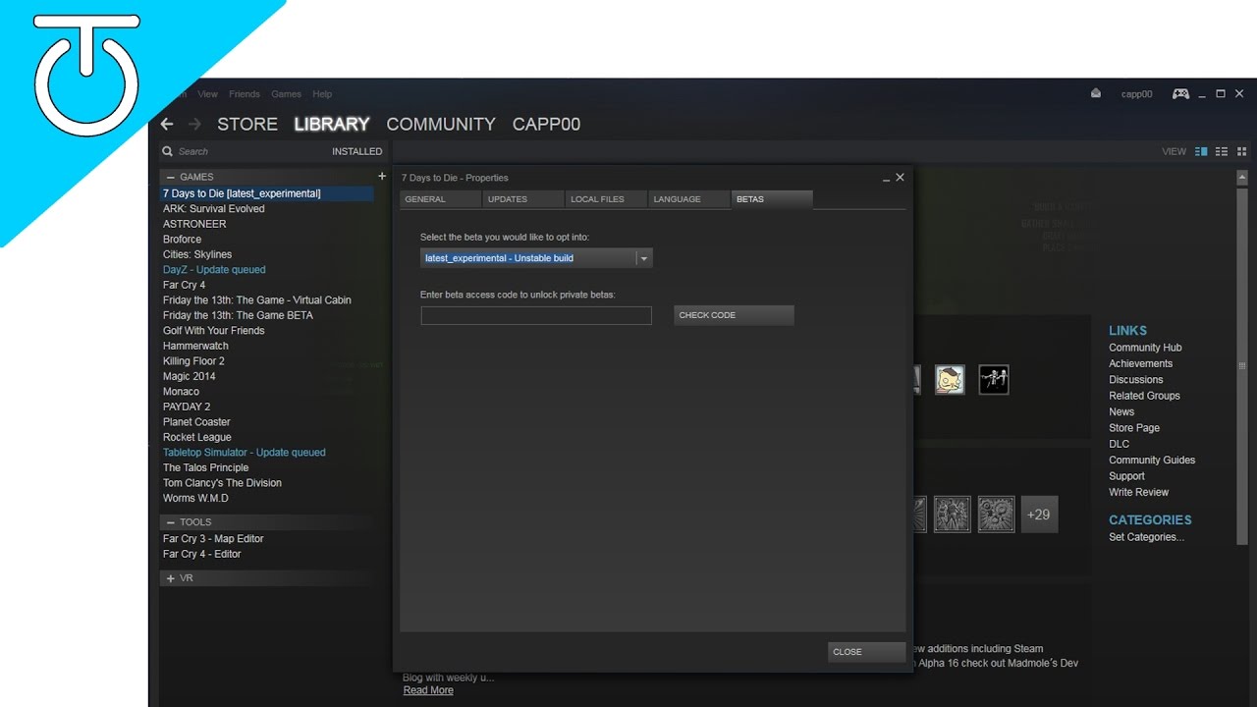Open the silhouettes achievement icon
Viewport: 1257px width, 707px height.
coord(994,379)
